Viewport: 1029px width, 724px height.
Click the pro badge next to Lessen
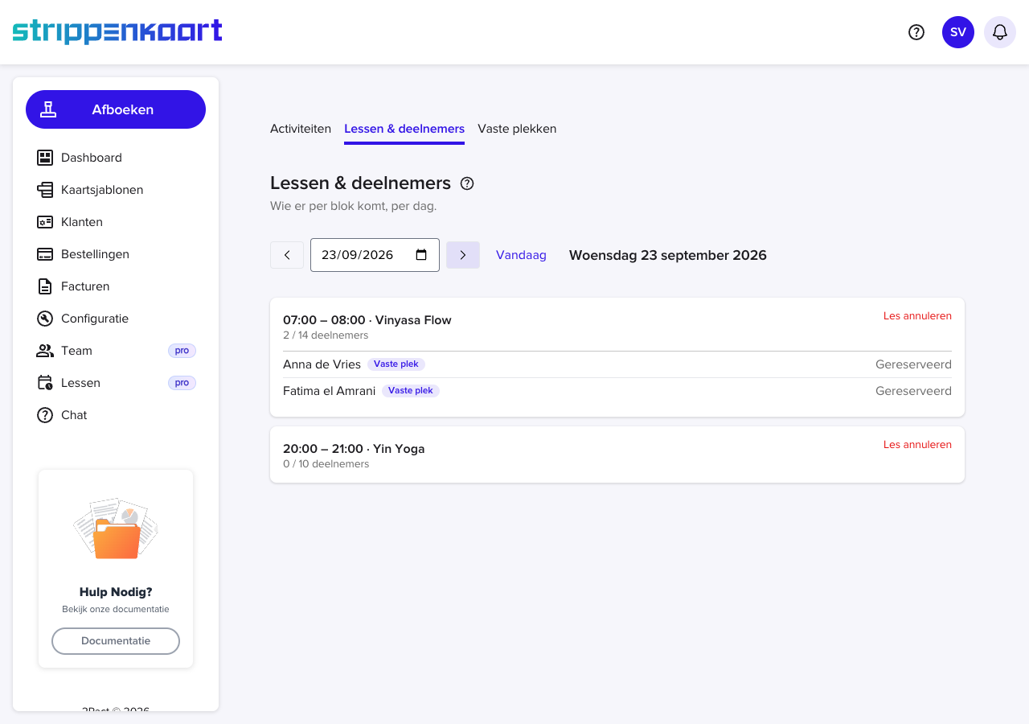point(182,383)
